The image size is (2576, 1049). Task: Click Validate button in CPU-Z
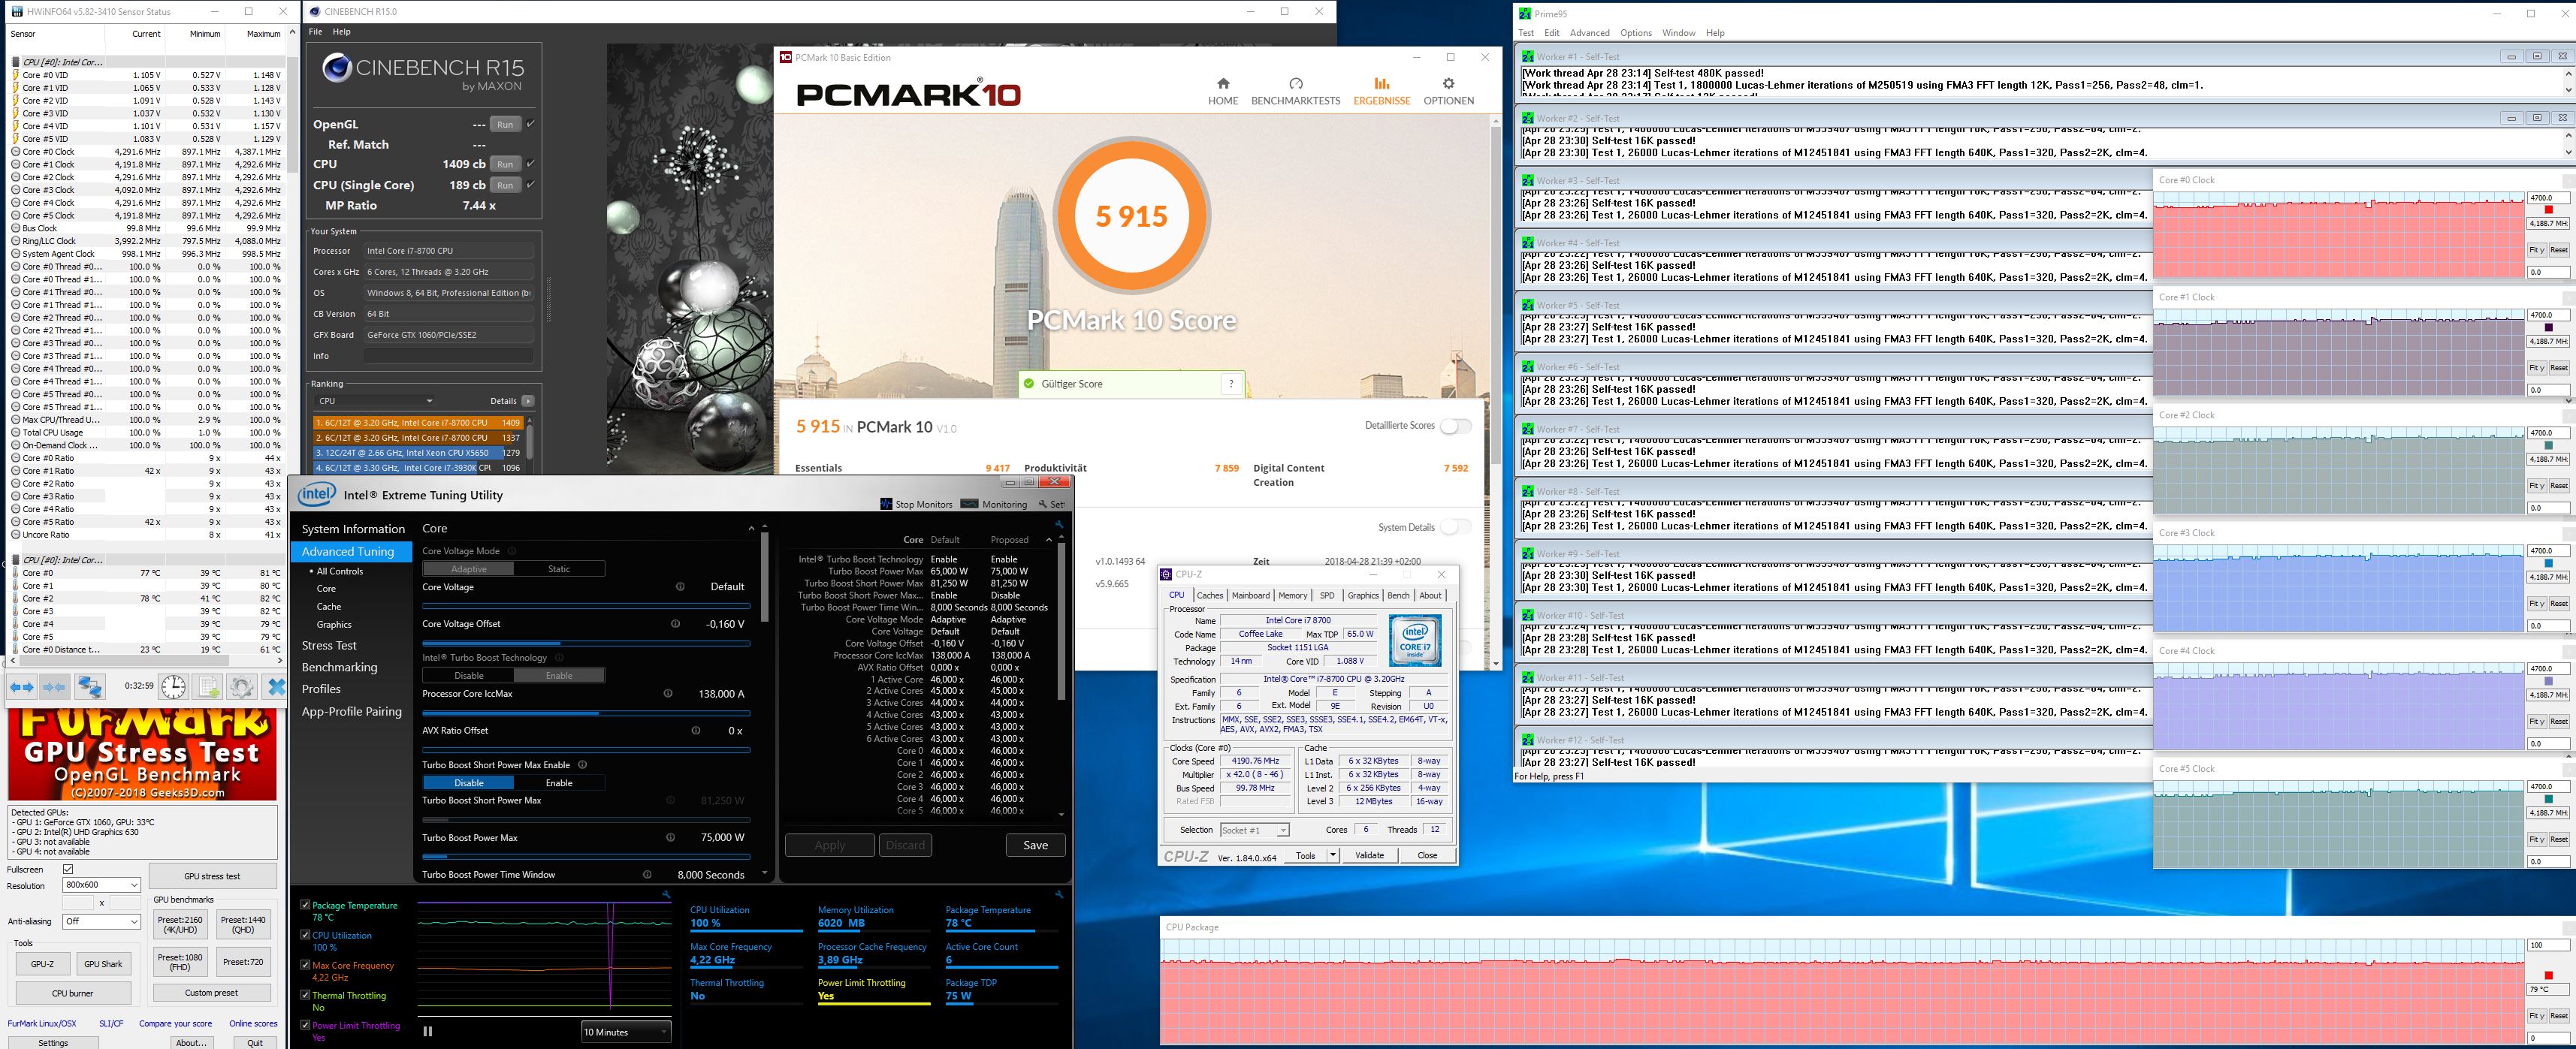point(1369,855)
